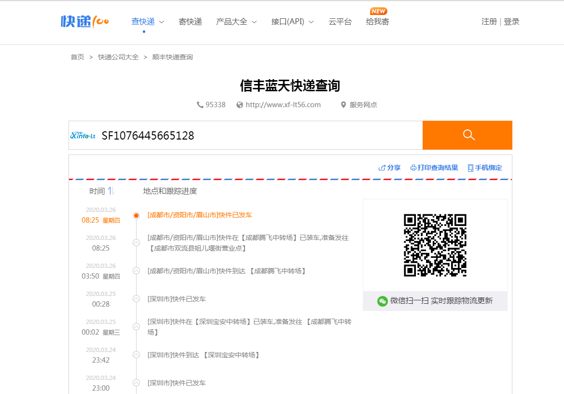
Task: Click the 服务网点 location pin link
Action: pyautogui.click(x=358, y=105)
